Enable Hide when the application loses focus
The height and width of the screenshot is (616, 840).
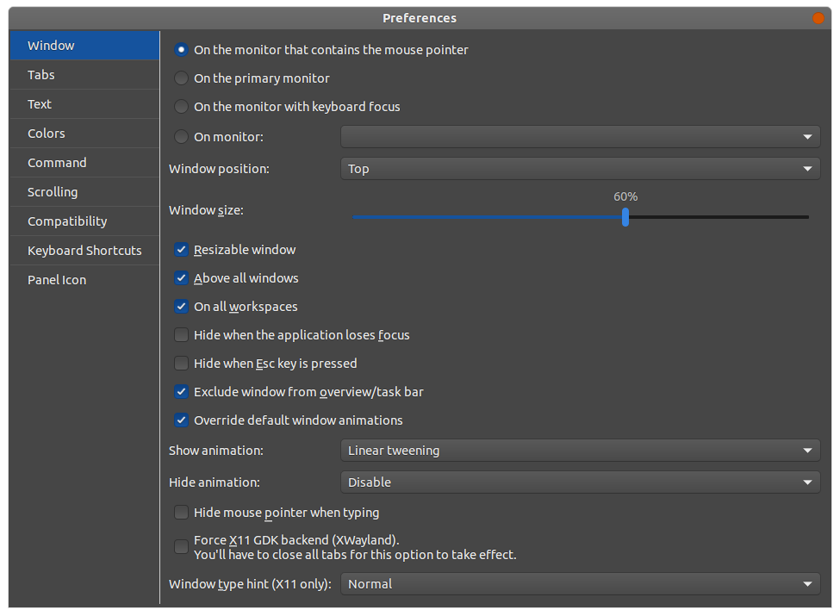181,335
